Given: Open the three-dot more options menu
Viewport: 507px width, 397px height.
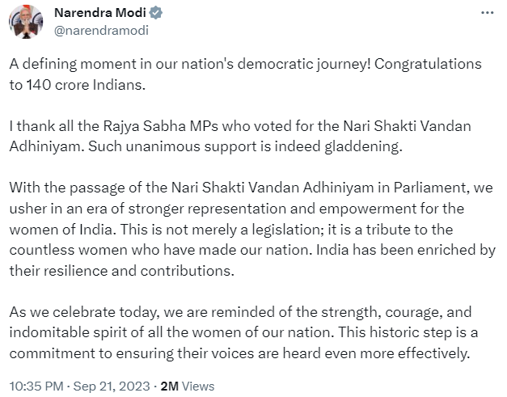Looking at the screenshot, I should click(488, 13).
